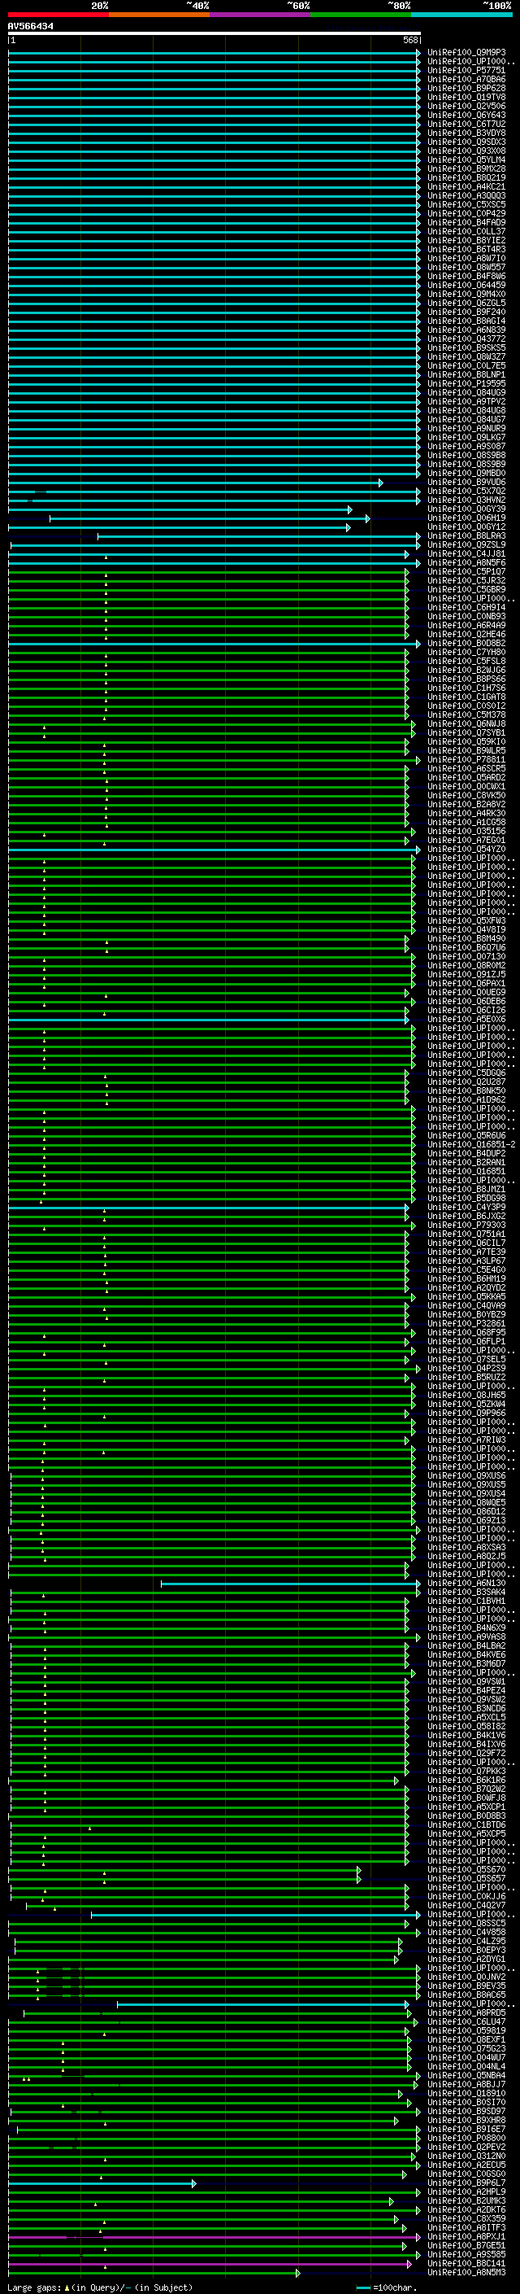Click the UniRef100_P32861 alignment label
The image size is (520, 2294).
pyautogui.click(x=466, y=1324)
